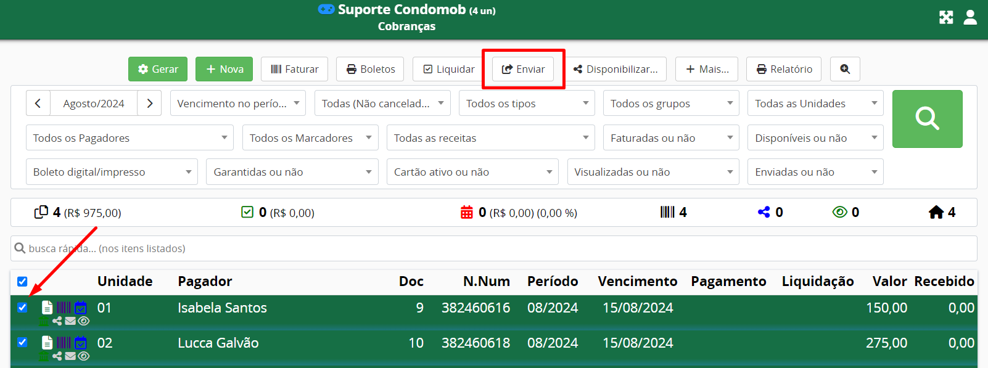The image size is (988, 368).
Task: Open document icon in Lucca Galvão row
Action: [x=47, y=342]
